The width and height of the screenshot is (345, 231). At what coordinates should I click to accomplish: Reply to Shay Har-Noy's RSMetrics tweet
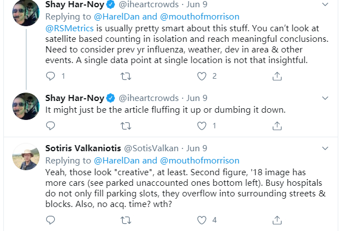click(x=51, y=76)
